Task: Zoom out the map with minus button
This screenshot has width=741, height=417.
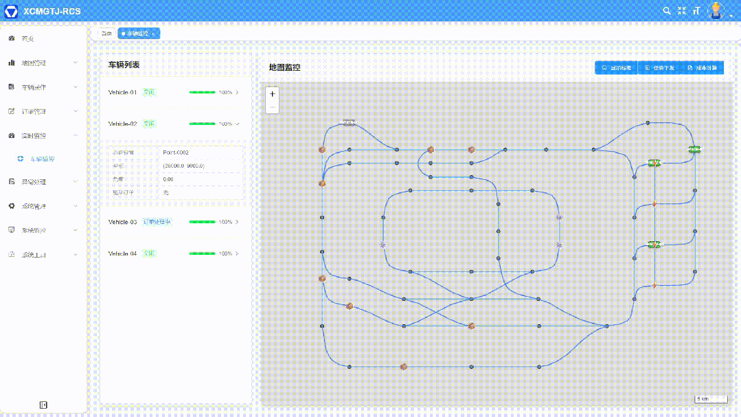Action: click(273, 107)
